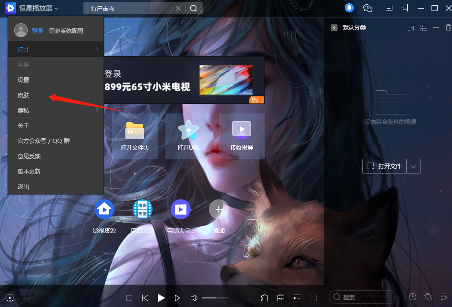Expand the dropdown arrow beside 打开文件
452x307 pixels.
(413, 166)
